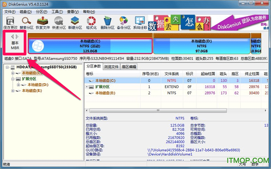271x169 pixels.
Task: Click the GUID volume path value
Action: pyautogui.click(x=194, y=150)
